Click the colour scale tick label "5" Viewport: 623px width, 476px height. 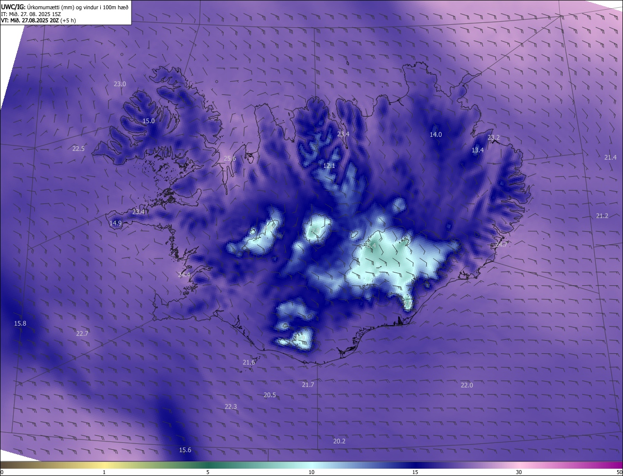[x=208, y=472]
